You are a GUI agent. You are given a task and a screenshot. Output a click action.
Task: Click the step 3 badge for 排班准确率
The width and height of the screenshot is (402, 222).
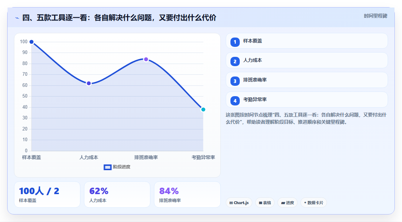pyautogui.click(x=235, y=81)
